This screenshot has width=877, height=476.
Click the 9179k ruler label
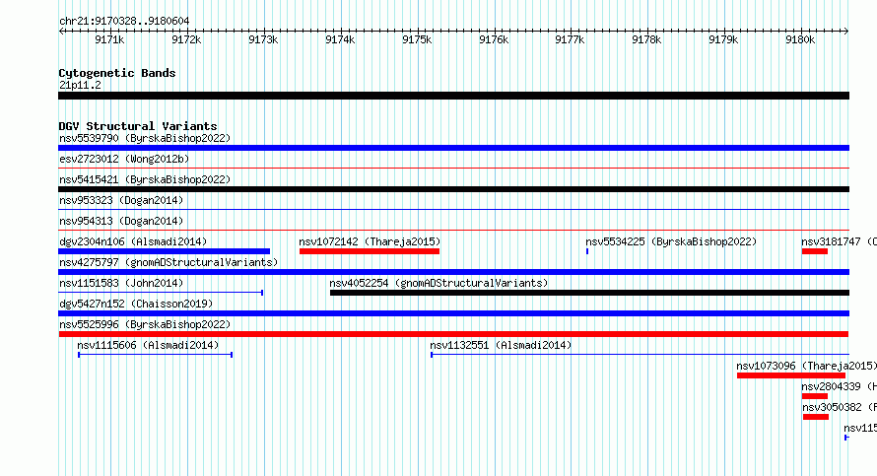tap(723, 39)
